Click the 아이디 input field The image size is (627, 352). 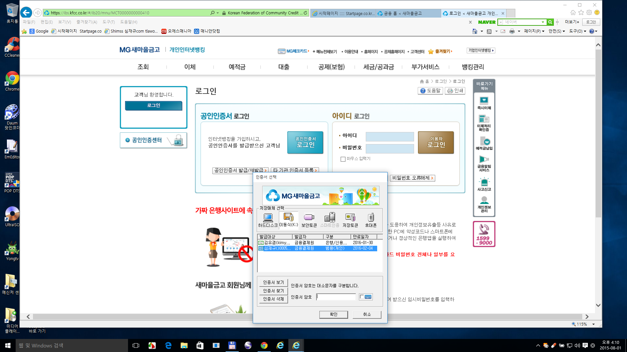click(390, 137)
